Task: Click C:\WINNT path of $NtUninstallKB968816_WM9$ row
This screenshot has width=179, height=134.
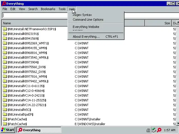Action: coord(82,53)
